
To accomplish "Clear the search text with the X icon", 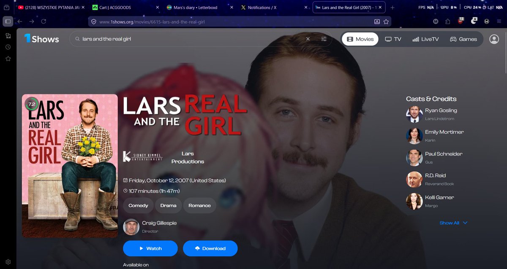I will point(308,39).
